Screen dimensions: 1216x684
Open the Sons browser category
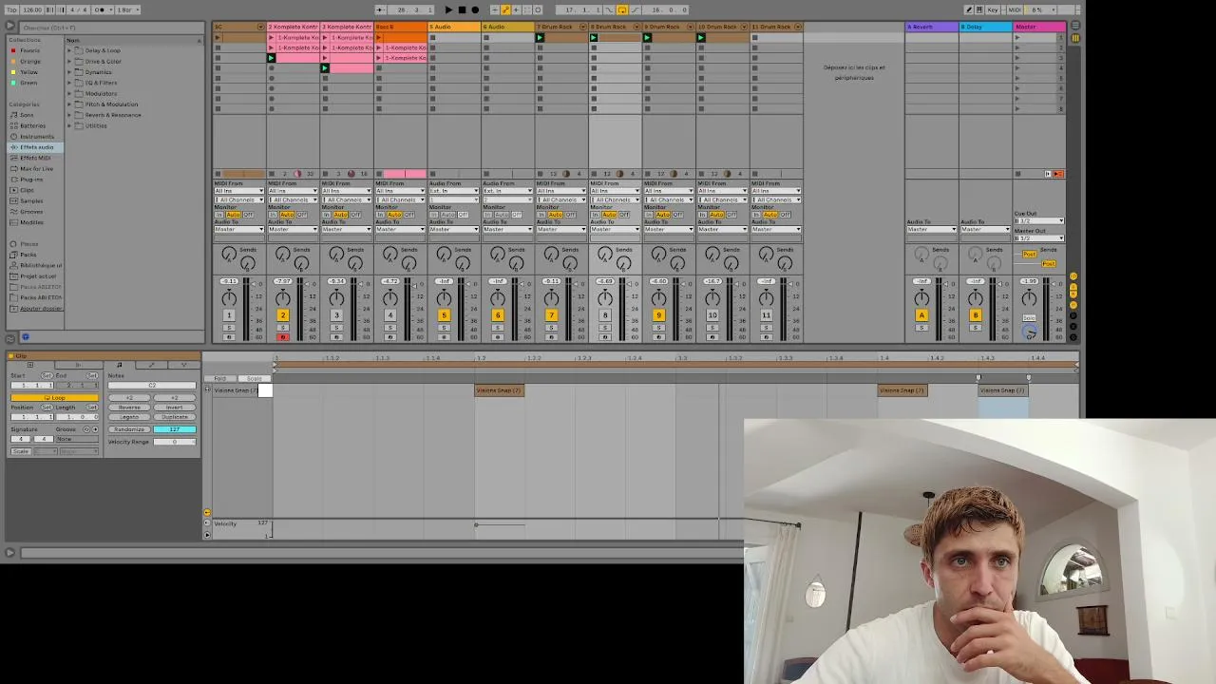click(27, 115)
